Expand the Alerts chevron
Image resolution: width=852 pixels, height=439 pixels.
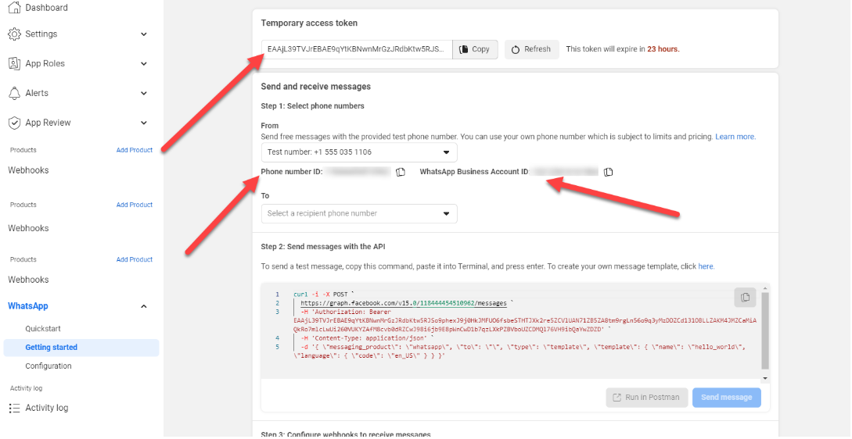click(x=144, y=93)
